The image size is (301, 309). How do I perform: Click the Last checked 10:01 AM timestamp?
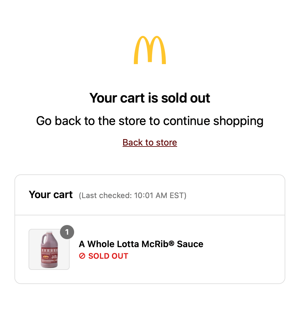click(x=133, y=195)
